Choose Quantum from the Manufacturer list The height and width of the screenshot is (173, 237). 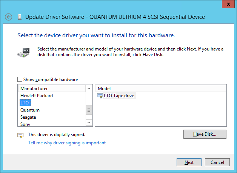(30, 110)
